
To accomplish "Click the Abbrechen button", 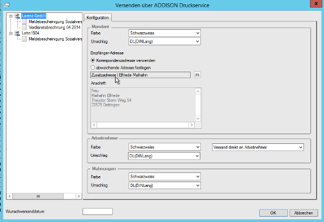I will click(x=303, y=213).
